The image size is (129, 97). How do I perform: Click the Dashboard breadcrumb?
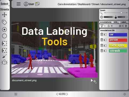point(84,4)
